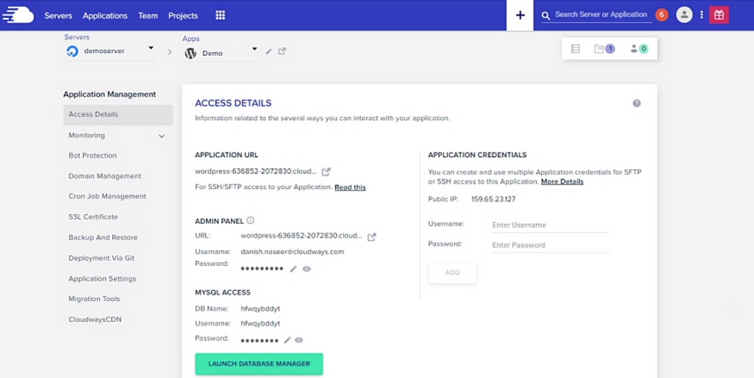Select Domain Management in sidebar

104,176
